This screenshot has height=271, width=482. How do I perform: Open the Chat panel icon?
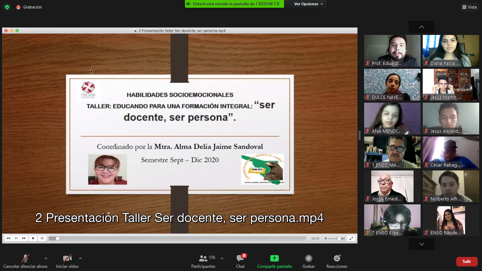click(x=240, y=259)
